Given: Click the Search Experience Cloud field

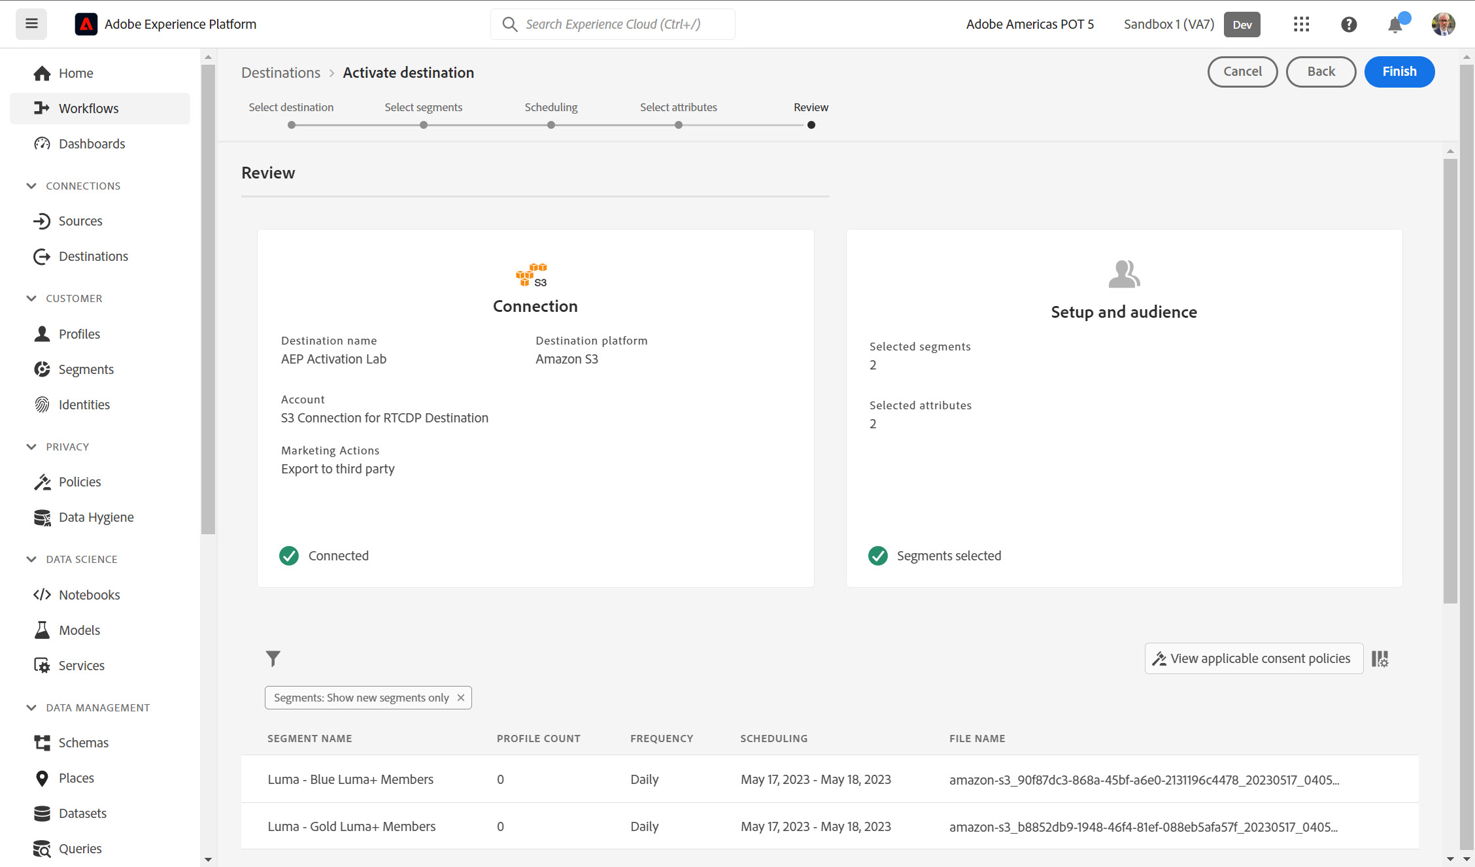Looking at the screenshot, I should tap(613, 24).
